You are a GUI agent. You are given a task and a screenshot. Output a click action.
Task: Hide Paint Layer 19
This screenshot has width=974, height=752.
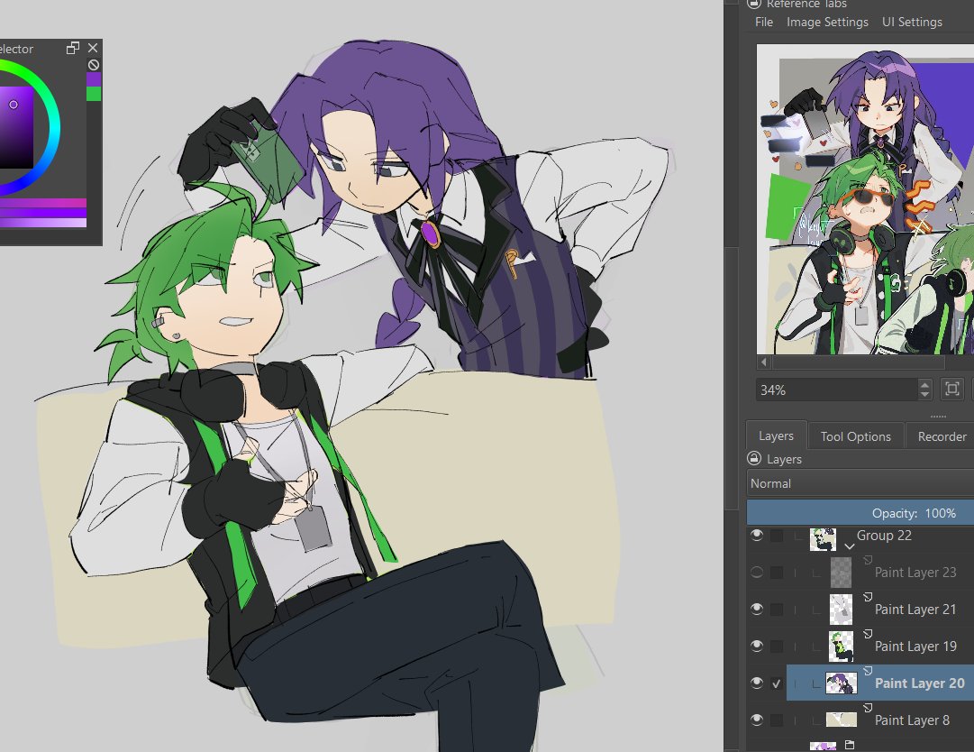coord(757,646)
